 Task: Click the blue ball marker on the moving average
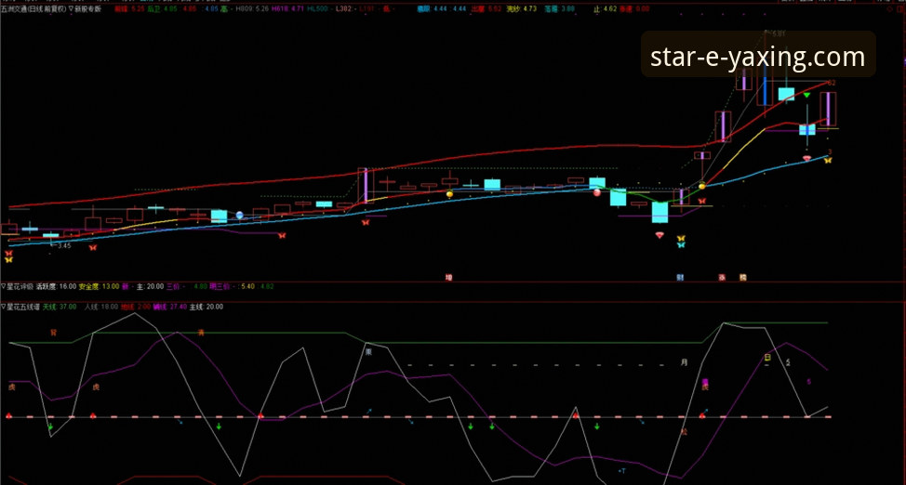pos(239,215)
